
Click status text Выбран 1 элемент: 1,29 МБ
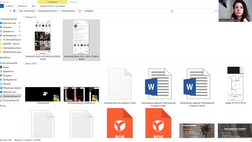[28, 140]
